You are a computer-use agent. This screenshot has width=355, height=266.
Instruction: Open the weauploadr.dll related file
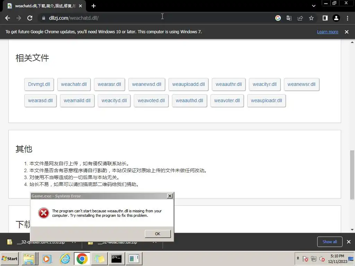pos(267,101)
